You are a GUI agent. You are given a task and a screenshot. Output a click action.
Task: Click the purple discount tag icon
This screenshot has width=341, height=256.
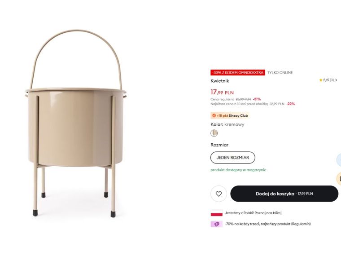tap(216, 224)
